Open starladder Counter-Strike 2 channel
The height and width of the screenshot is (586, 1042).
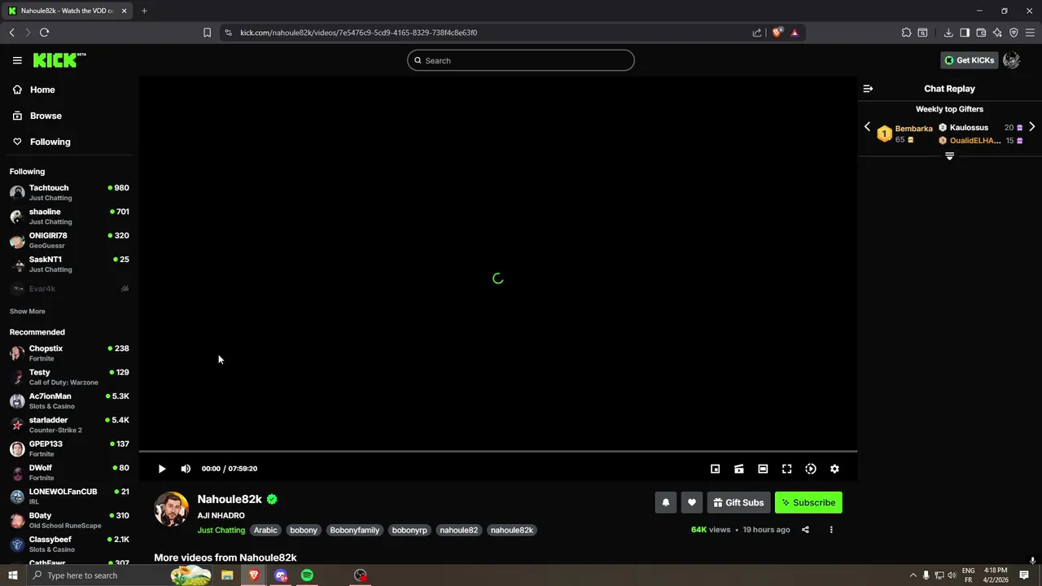pyautogui.click(x=69, y=425)
